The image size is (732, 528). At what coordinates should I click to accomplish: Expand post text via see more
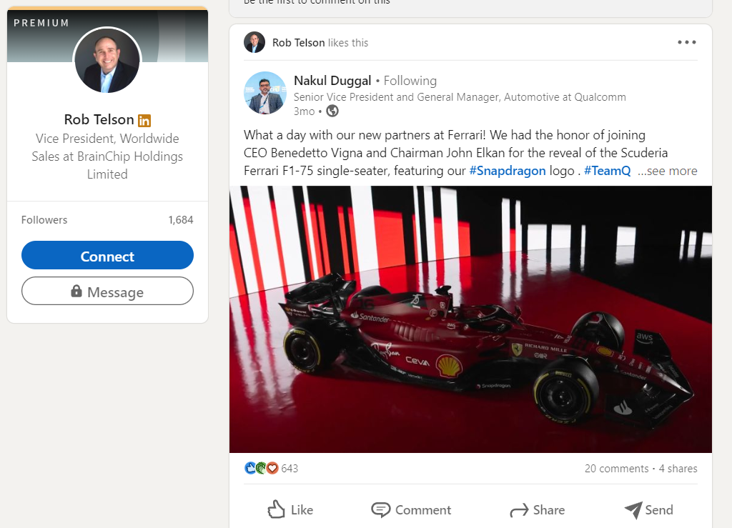pyautogui.click(x=667, y=171)
